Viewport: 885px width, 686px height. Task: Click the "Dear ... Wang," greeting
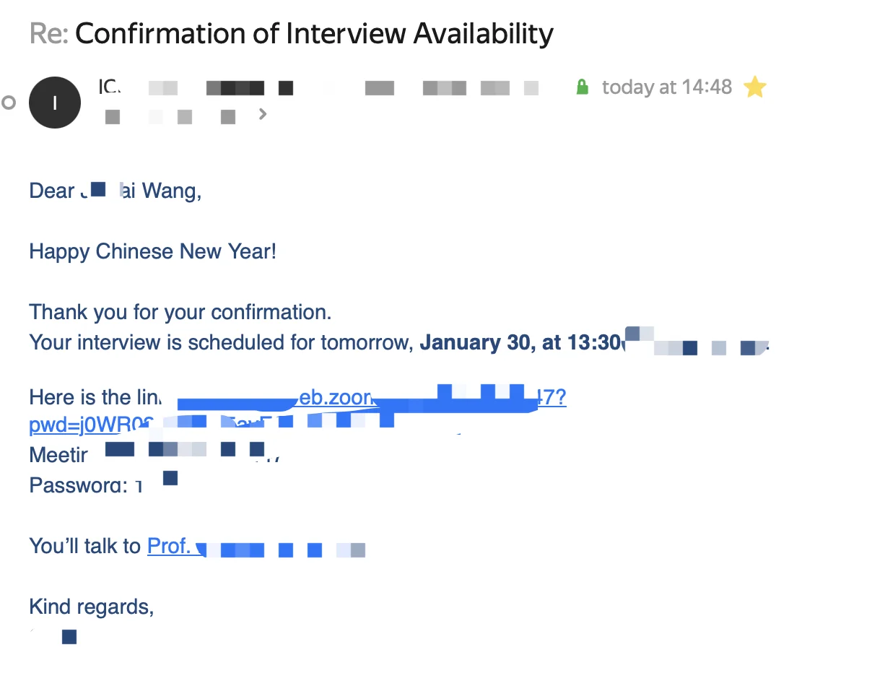pyautogui.click(x=115, y=191)
